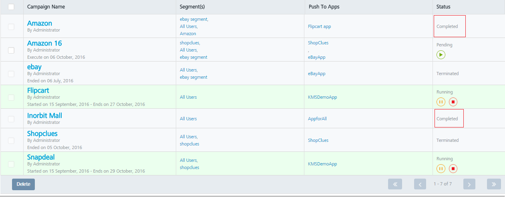Go to next page of campaigns

tap(469, 184)
